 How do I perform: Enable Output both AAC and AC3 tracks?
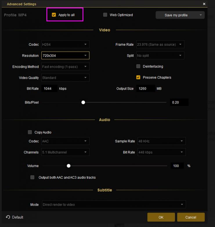pos(32,177)
